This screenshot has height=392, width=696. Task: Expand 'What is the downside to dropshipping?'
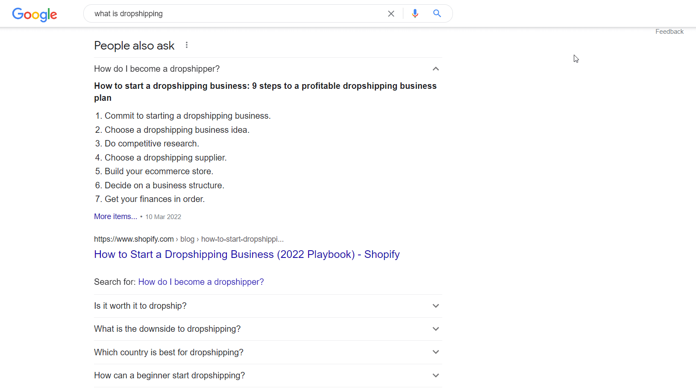click(435, 329)
